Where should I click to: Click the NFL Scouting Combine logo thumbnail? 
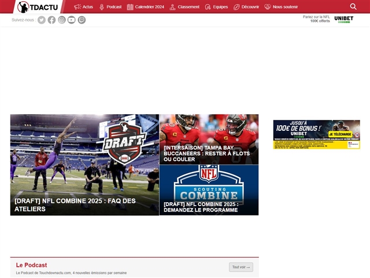click(x=209, y=190)
